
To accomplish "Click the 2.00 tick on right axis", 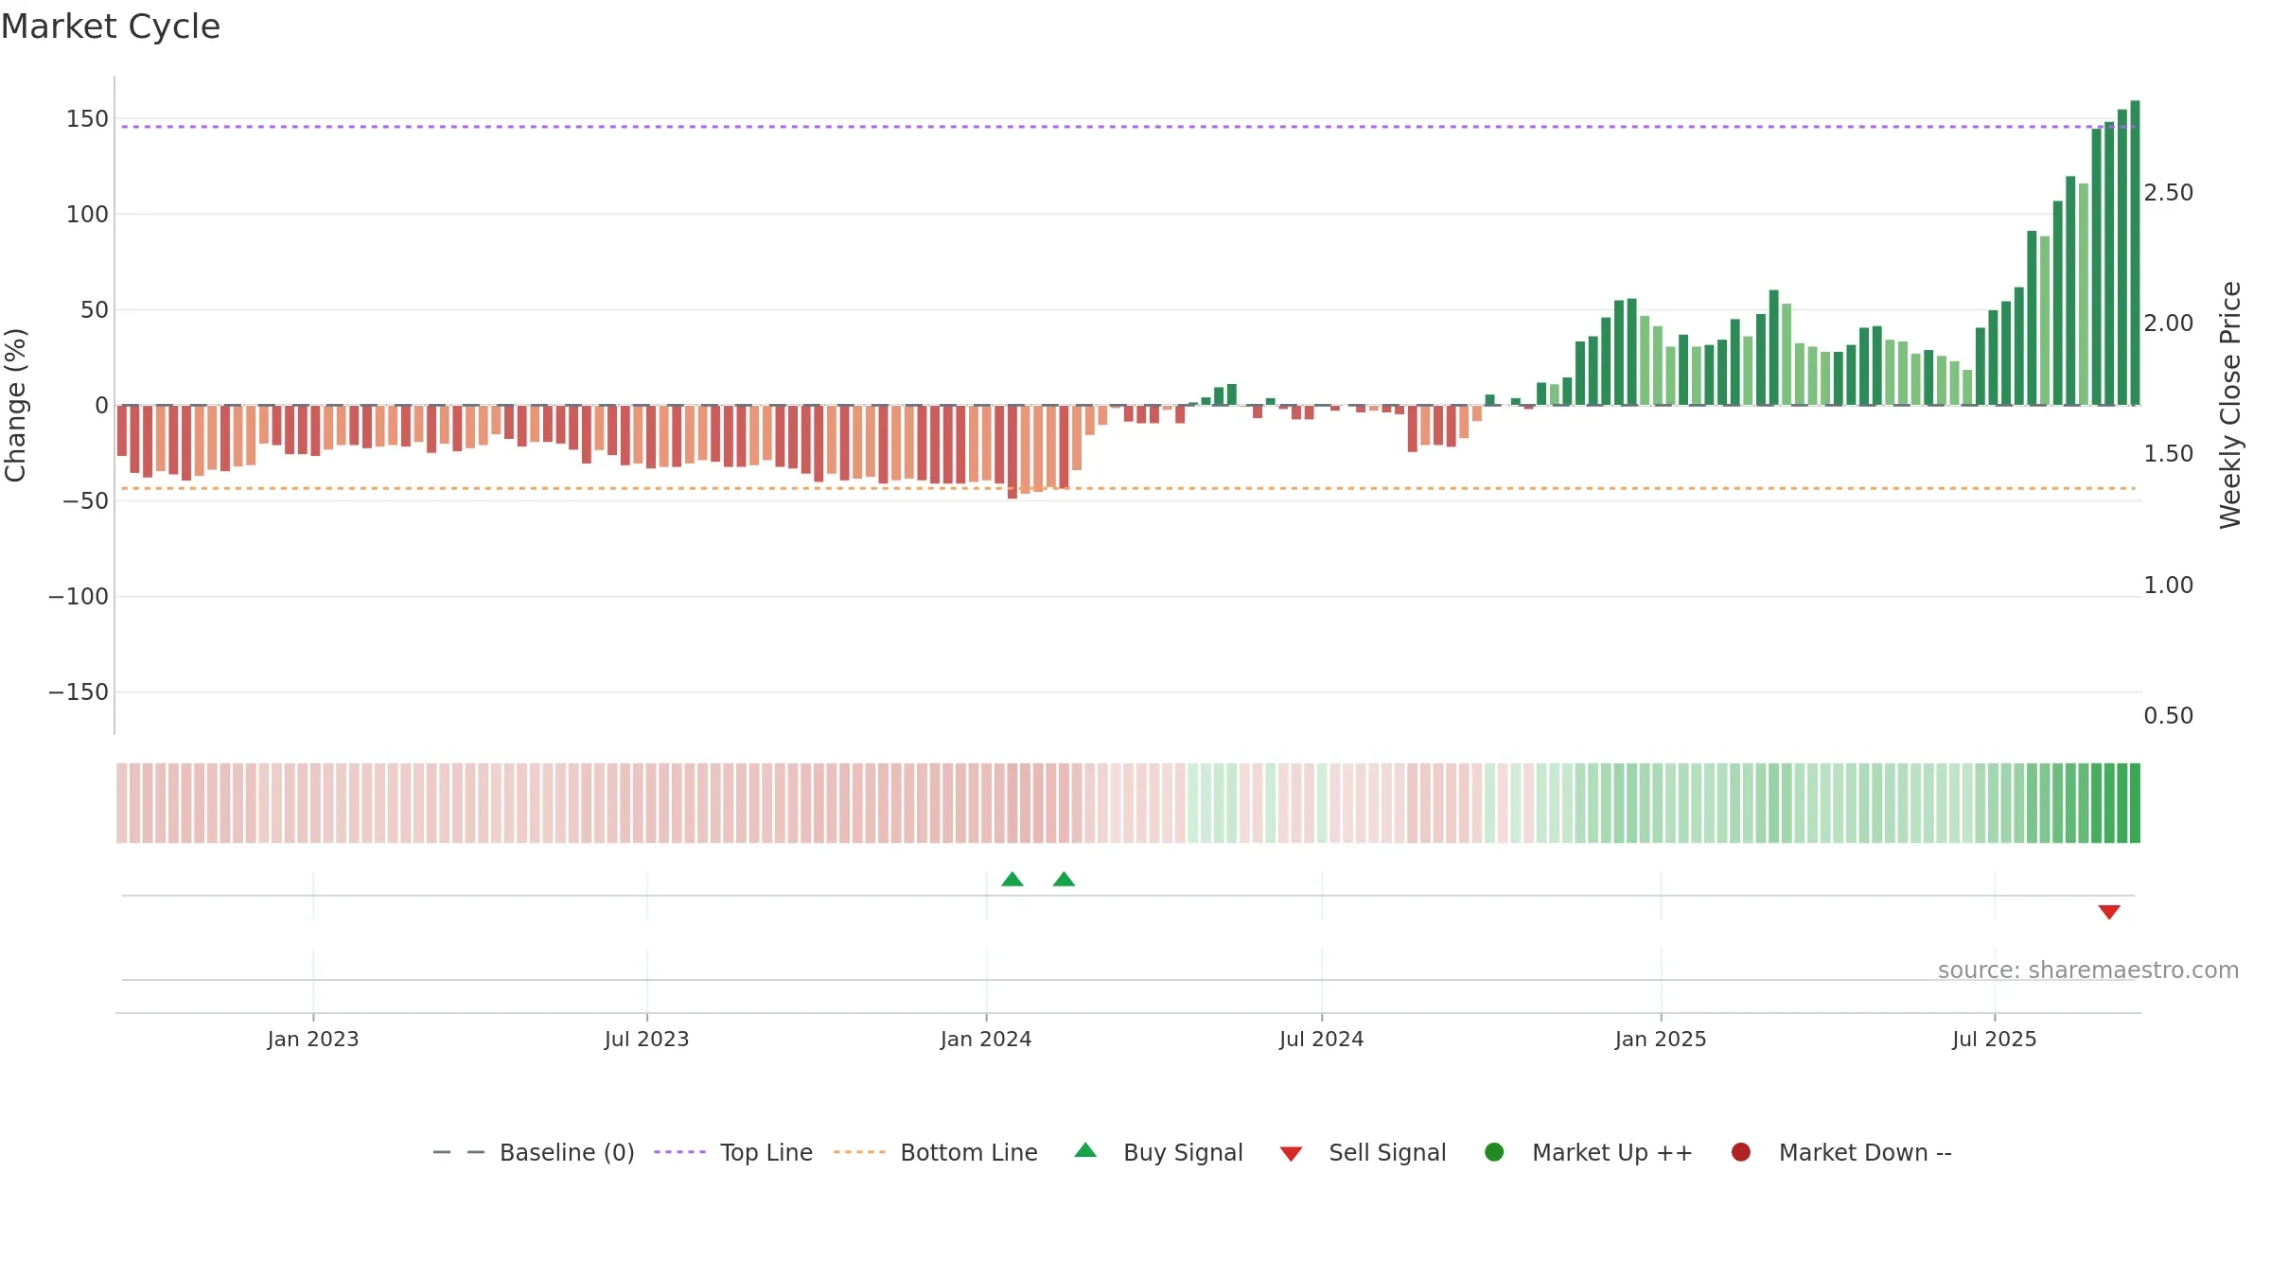I will tap(2169, 323).
